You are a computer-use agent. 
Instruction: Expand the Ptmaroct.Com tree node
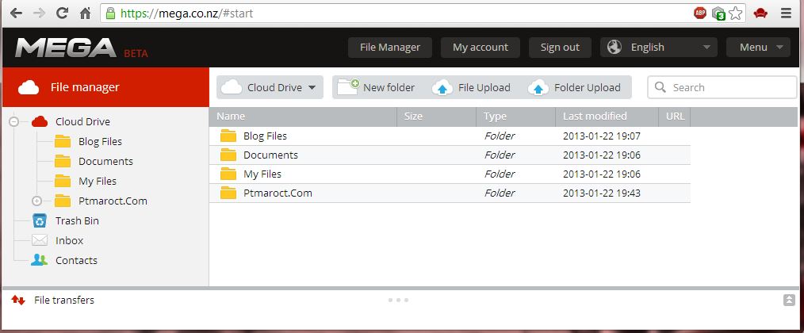click(x=37, y=201)
